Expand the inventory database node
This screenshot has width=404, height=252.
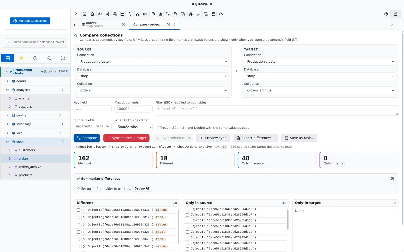[7, 124]
